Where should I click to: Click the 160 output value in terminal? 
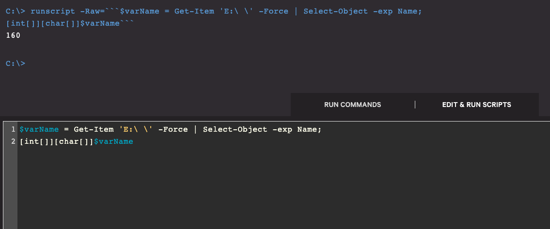[13, 35]
